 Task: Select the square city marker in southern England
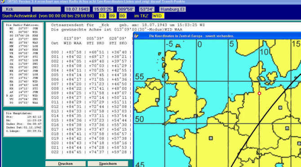click(195, 116)
